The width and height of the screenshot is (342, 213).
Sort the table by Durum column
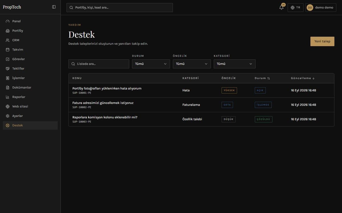click(x=262, y=78)
